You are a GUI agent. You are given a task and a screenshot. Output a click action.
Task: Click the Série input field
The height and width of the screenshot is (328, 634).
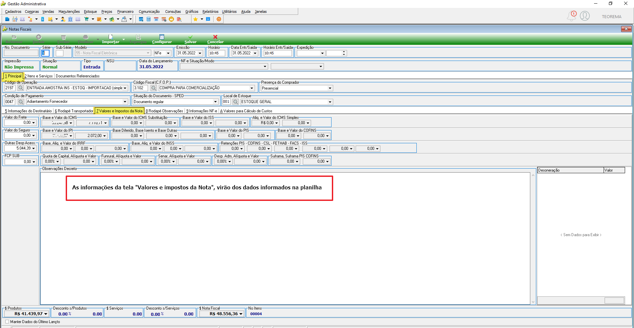(46, 53)
